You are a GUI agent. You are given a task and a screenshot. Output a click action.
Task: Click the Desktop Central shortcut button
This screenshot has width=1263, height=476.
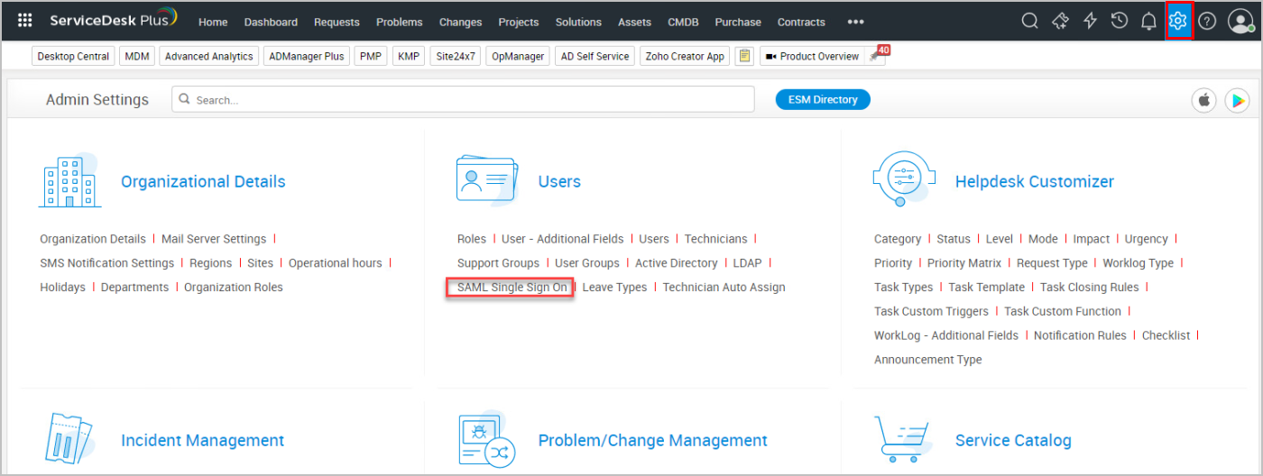[x=73, y=56]
